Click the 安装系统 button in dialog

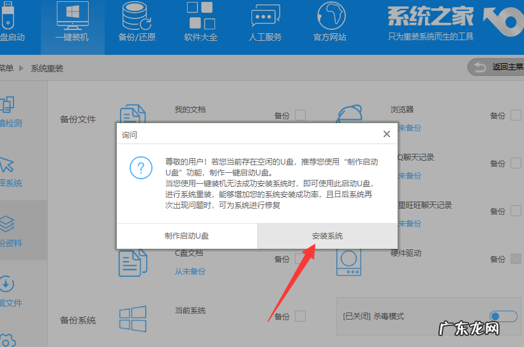[327, 236]
